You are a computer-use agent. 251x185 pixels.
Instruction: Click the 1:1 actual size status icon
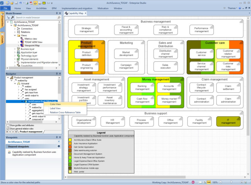tap(209, 182)
